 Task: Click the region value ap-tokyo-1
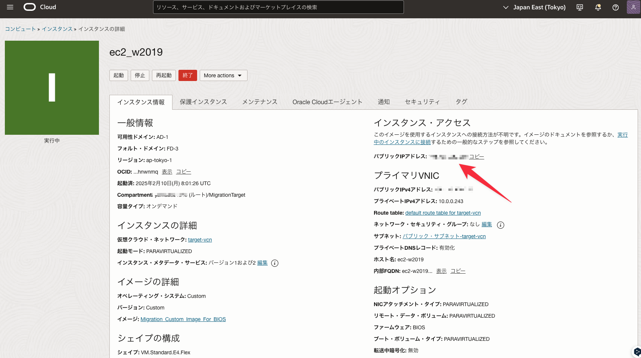click(x=159, y=160)
